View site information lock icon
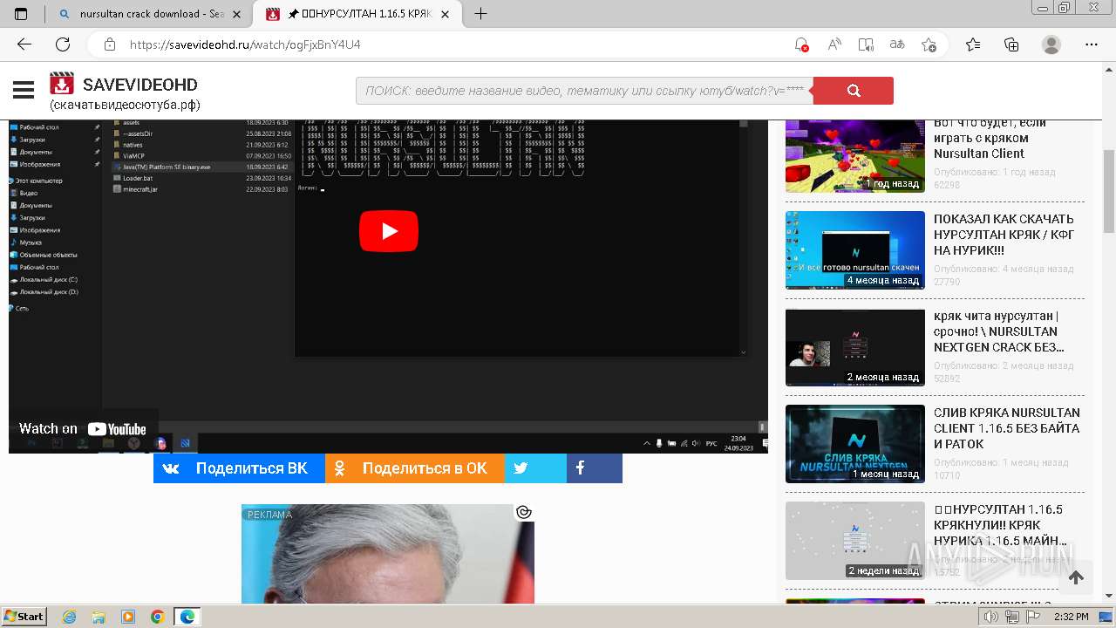1116x628 pixels. [x=110, y=44]
